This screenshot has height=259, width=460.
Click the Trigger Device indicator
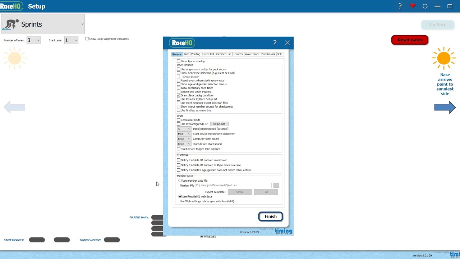112,240
